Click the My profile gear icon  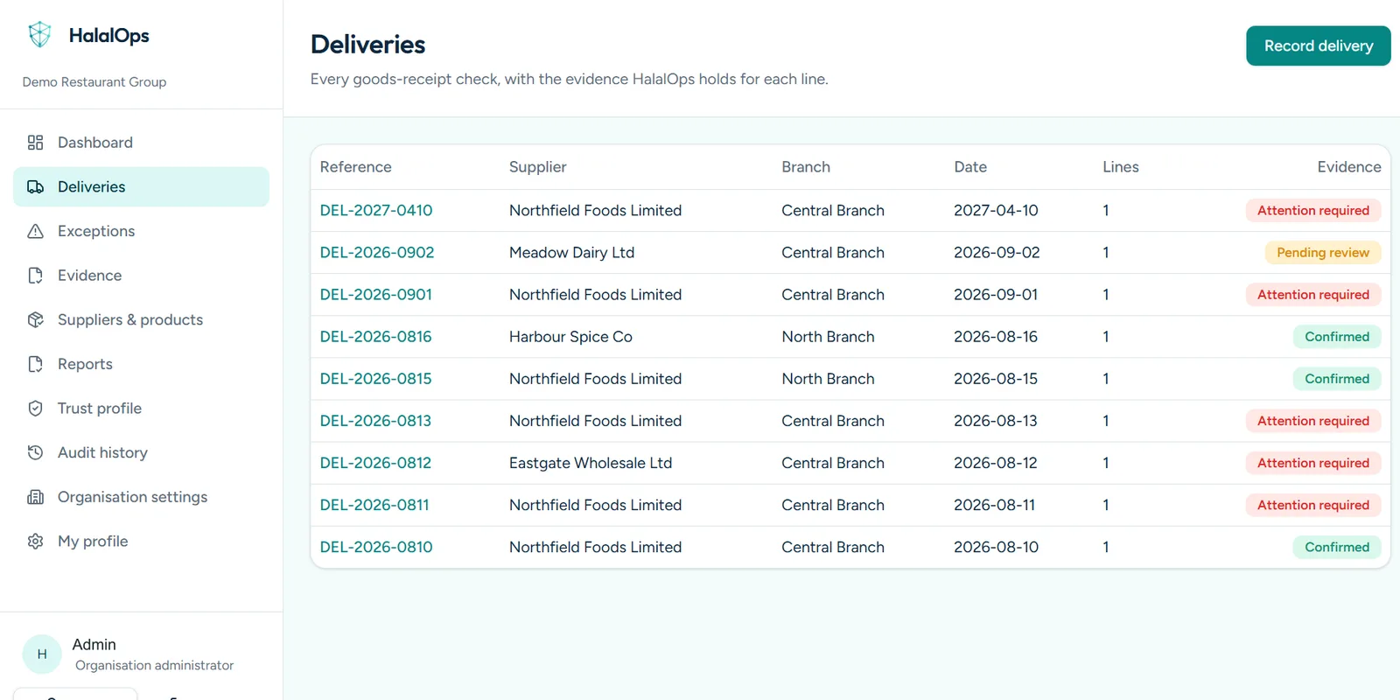coord(35,542)
